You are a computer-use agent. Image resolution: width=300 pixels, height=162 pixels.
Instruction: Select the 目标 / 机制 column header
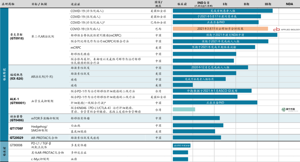39,4
